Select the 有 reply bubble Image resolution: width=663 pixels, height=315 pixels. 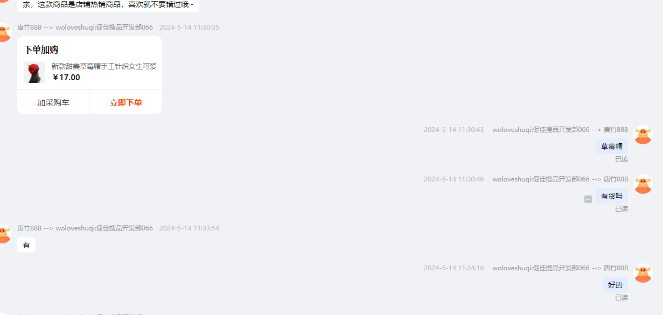(26, 245)
